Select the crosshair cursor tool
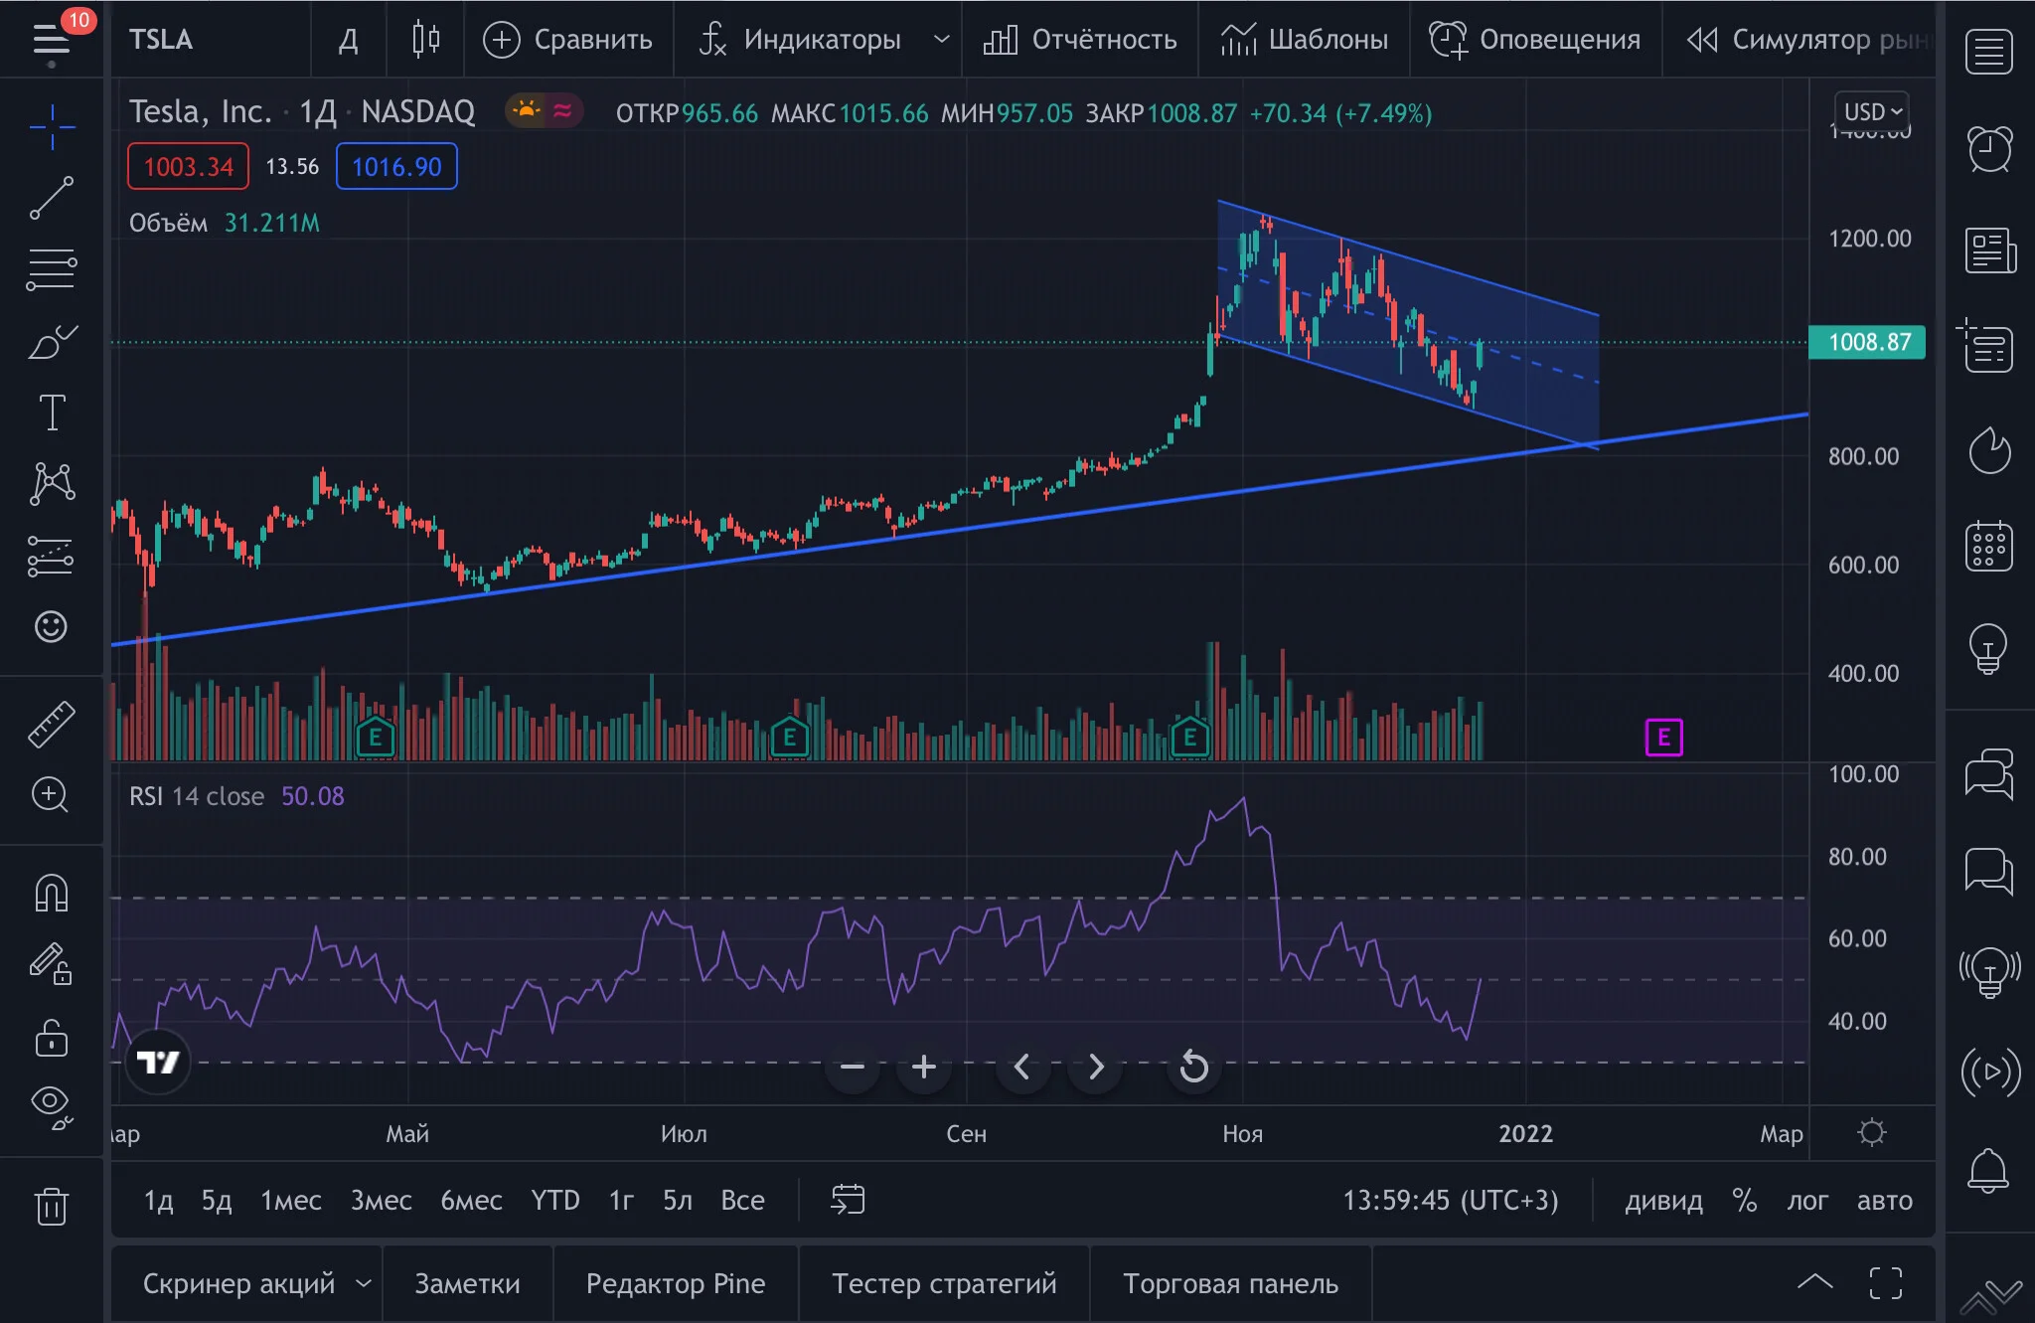This screenshot has width=2035, height=1323. pyautogui.click(x=52, y=127)
